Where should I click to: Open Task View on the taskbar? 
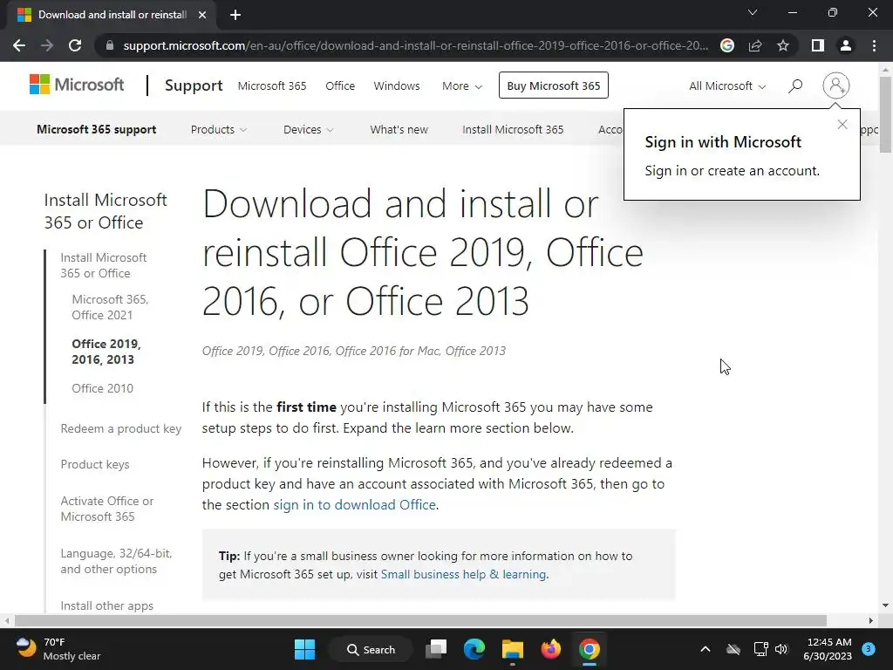(436, 649)
